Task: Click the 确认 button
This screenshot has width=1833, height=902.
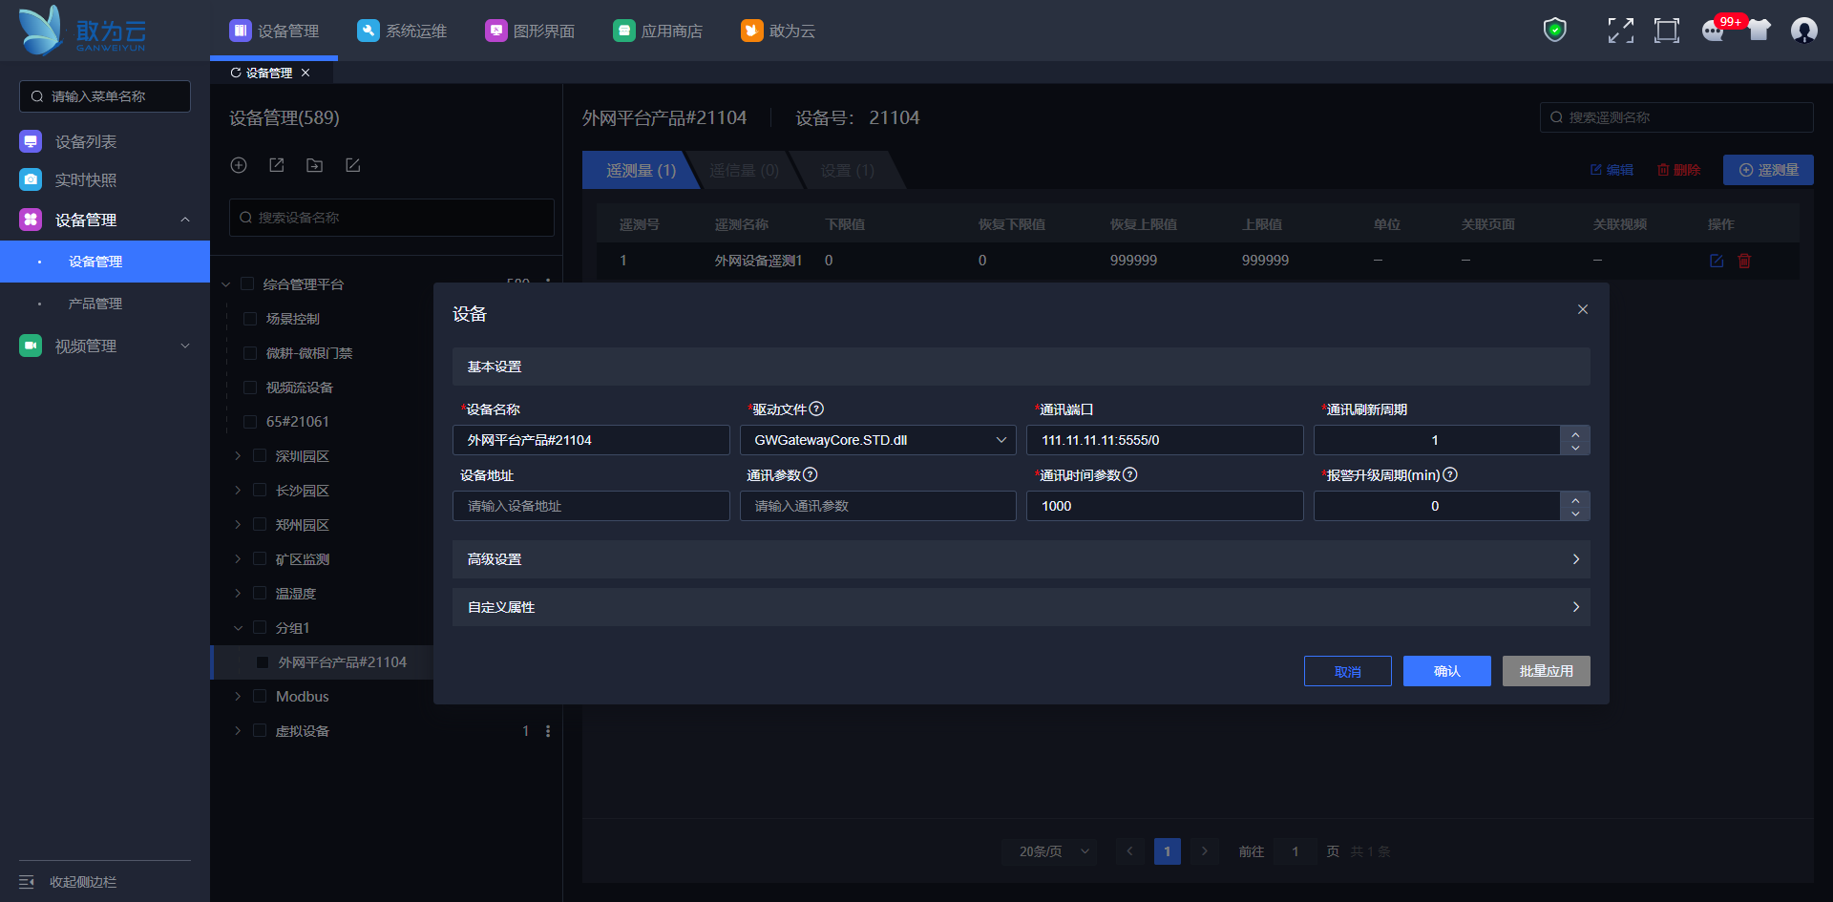Action: [1446, 671]
